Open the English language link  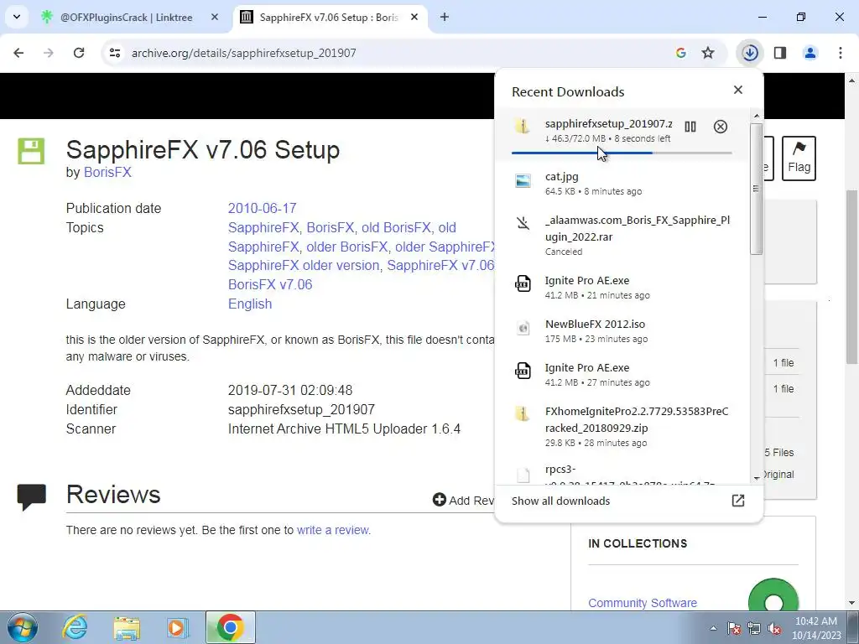[x=250, y=304]
